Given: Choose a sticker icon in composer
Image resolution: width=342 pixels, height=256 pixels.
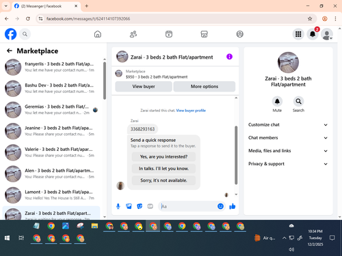Looking at the screenshot, I should pyautogui.click(x=140, y=206).
